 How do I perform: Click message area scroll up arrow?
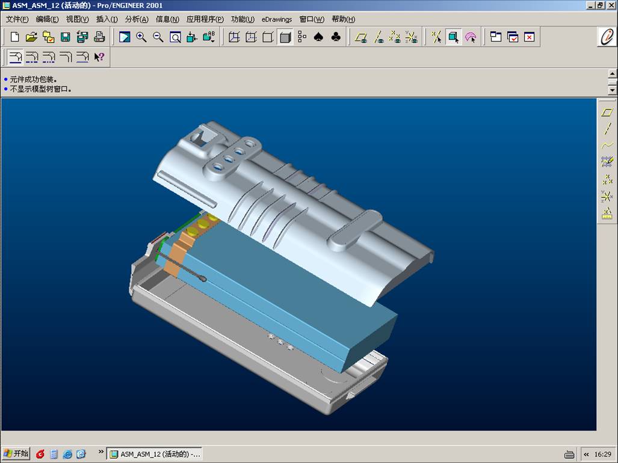[612, 73]
